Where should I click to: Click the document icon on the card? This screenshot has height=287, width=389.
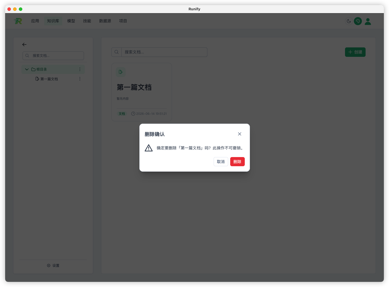click(x=121, y=72)
